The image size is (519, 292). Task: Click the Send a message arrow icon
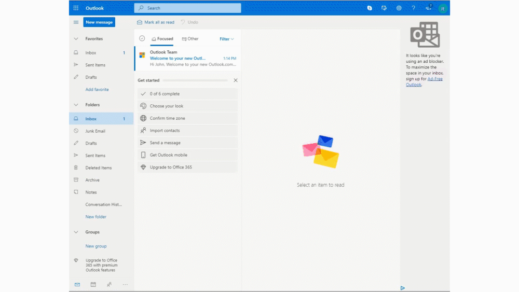click(x=143, y=143)
